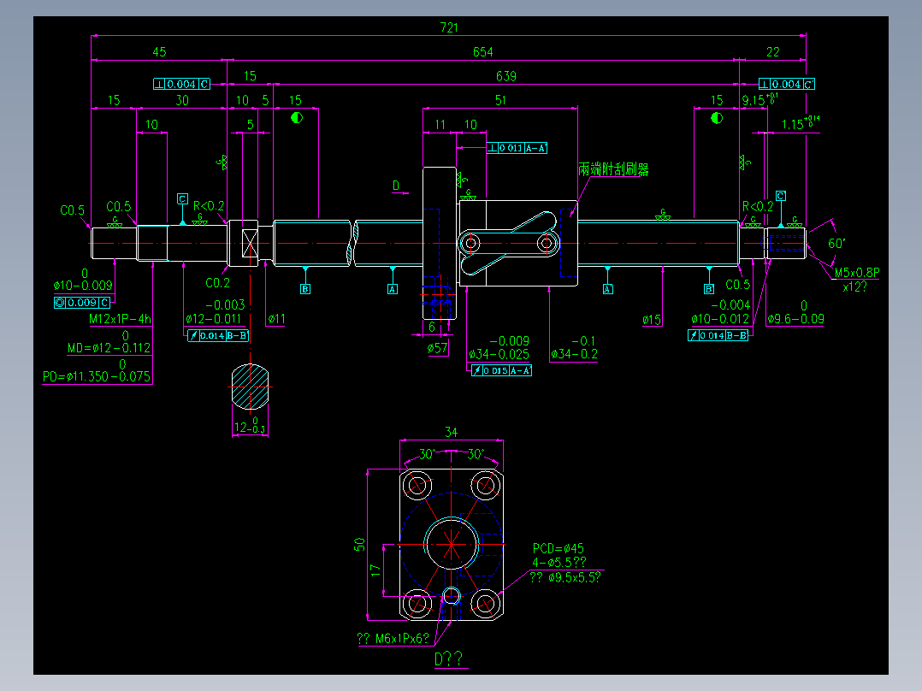Select the overall length dimension 721
This screenshot has width=922, height=691.
(x=449, y=27)
